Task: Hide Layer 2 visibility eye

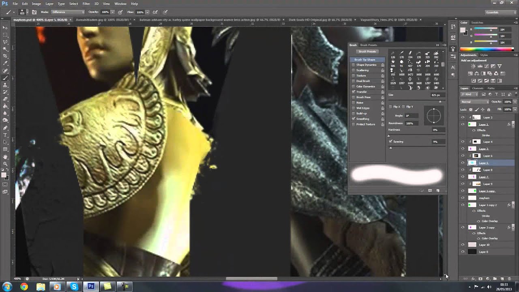Action: coord(463,118)
